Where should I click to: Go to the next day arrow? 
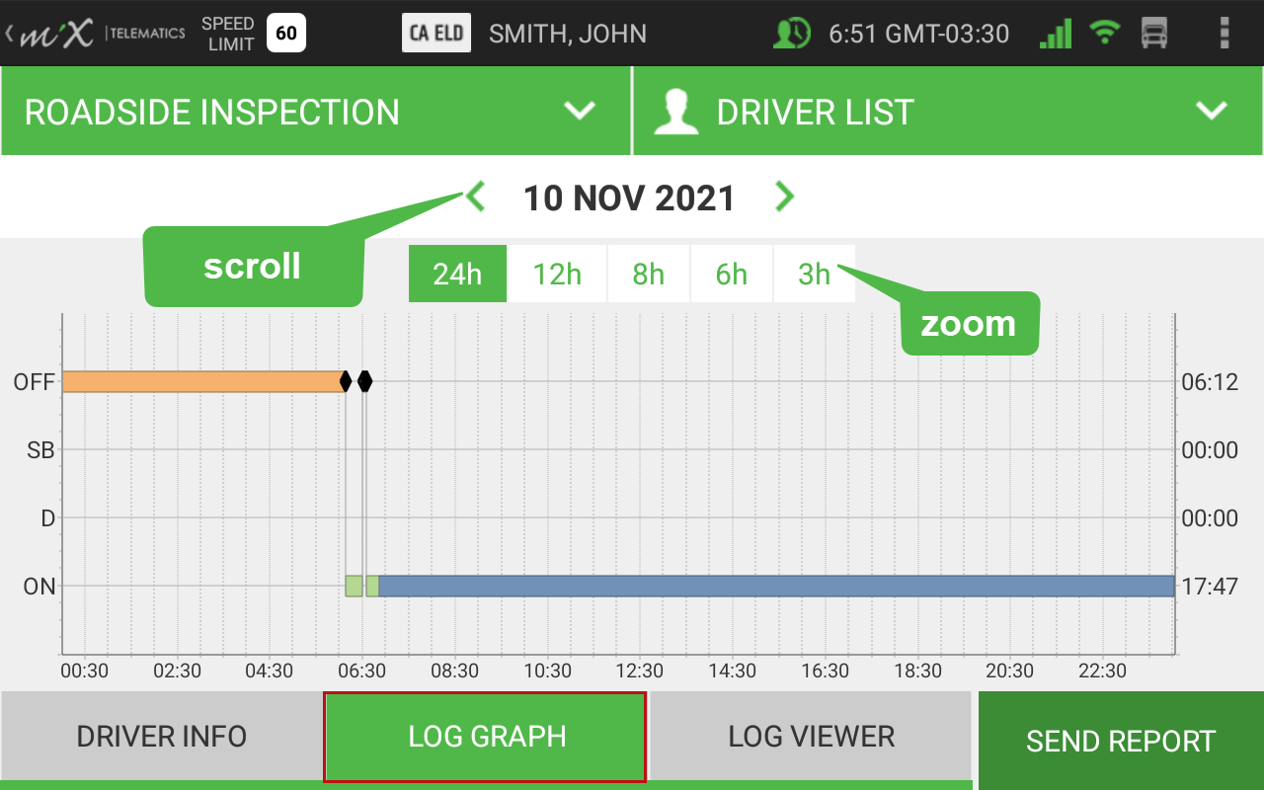[785, 197]
